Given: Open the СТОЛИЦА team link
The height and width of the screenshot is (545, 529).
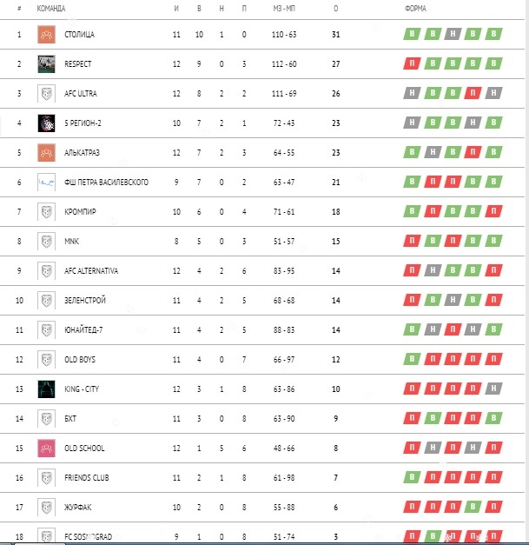Looking at the screenshot, I should point(80,35).
